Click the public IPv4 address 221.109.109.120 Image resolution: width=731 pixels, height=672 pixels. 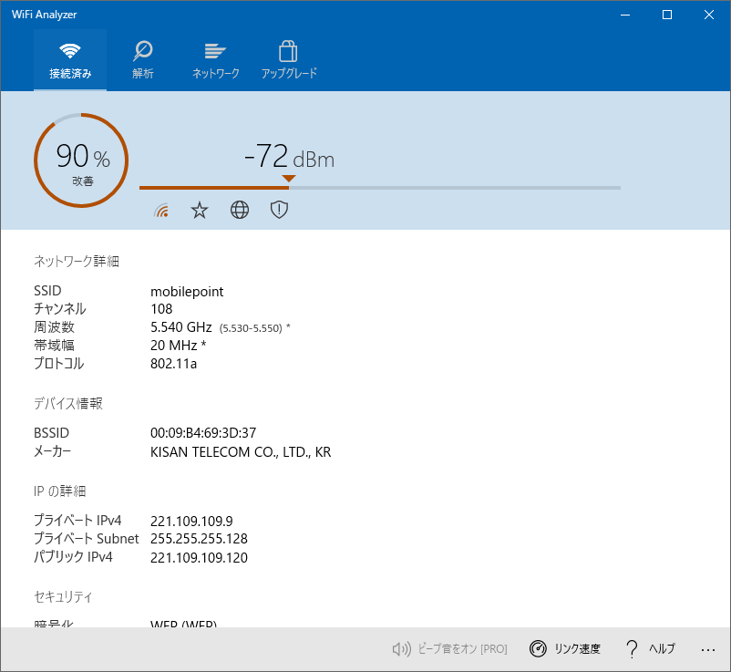(199, 557)
